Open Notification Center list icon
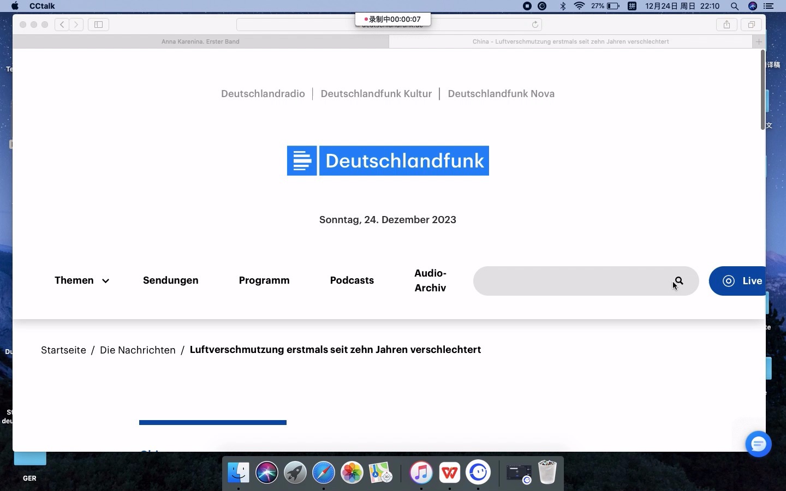This screenshot has height=491, width=786. tap(769, 6)
